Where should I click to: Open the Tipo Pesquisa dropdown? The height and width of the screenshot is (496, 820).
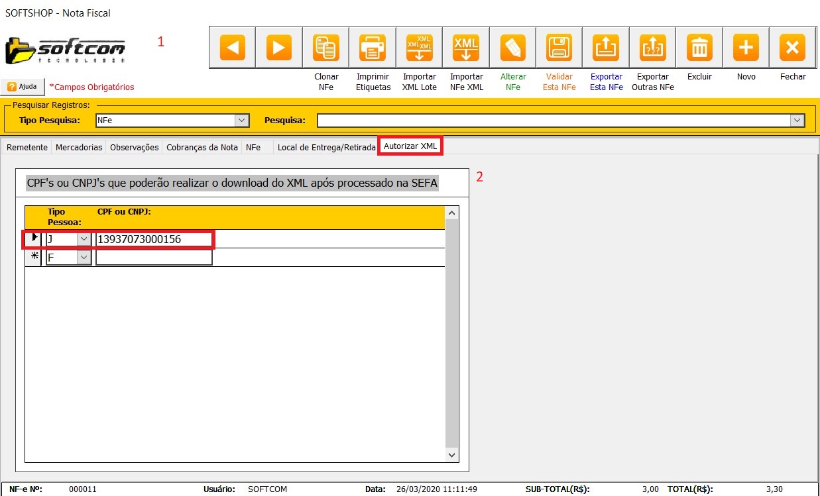click(242, 121)
